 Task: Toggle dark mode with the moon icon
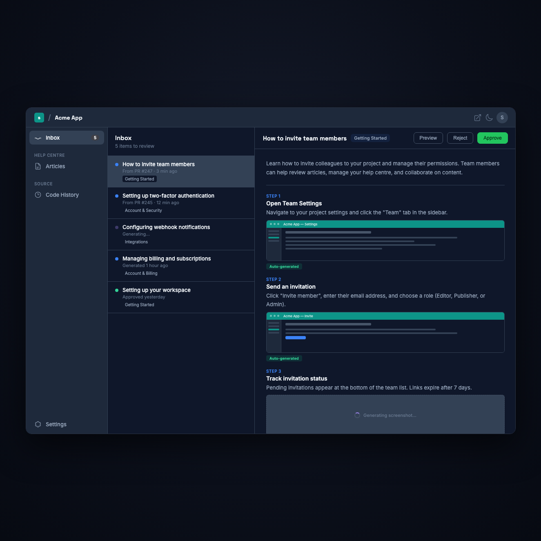(x=489, y=118)
